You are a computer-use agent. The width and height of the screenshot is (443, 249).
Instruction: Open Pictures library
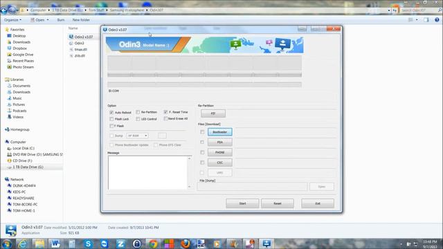pos(16,104)
